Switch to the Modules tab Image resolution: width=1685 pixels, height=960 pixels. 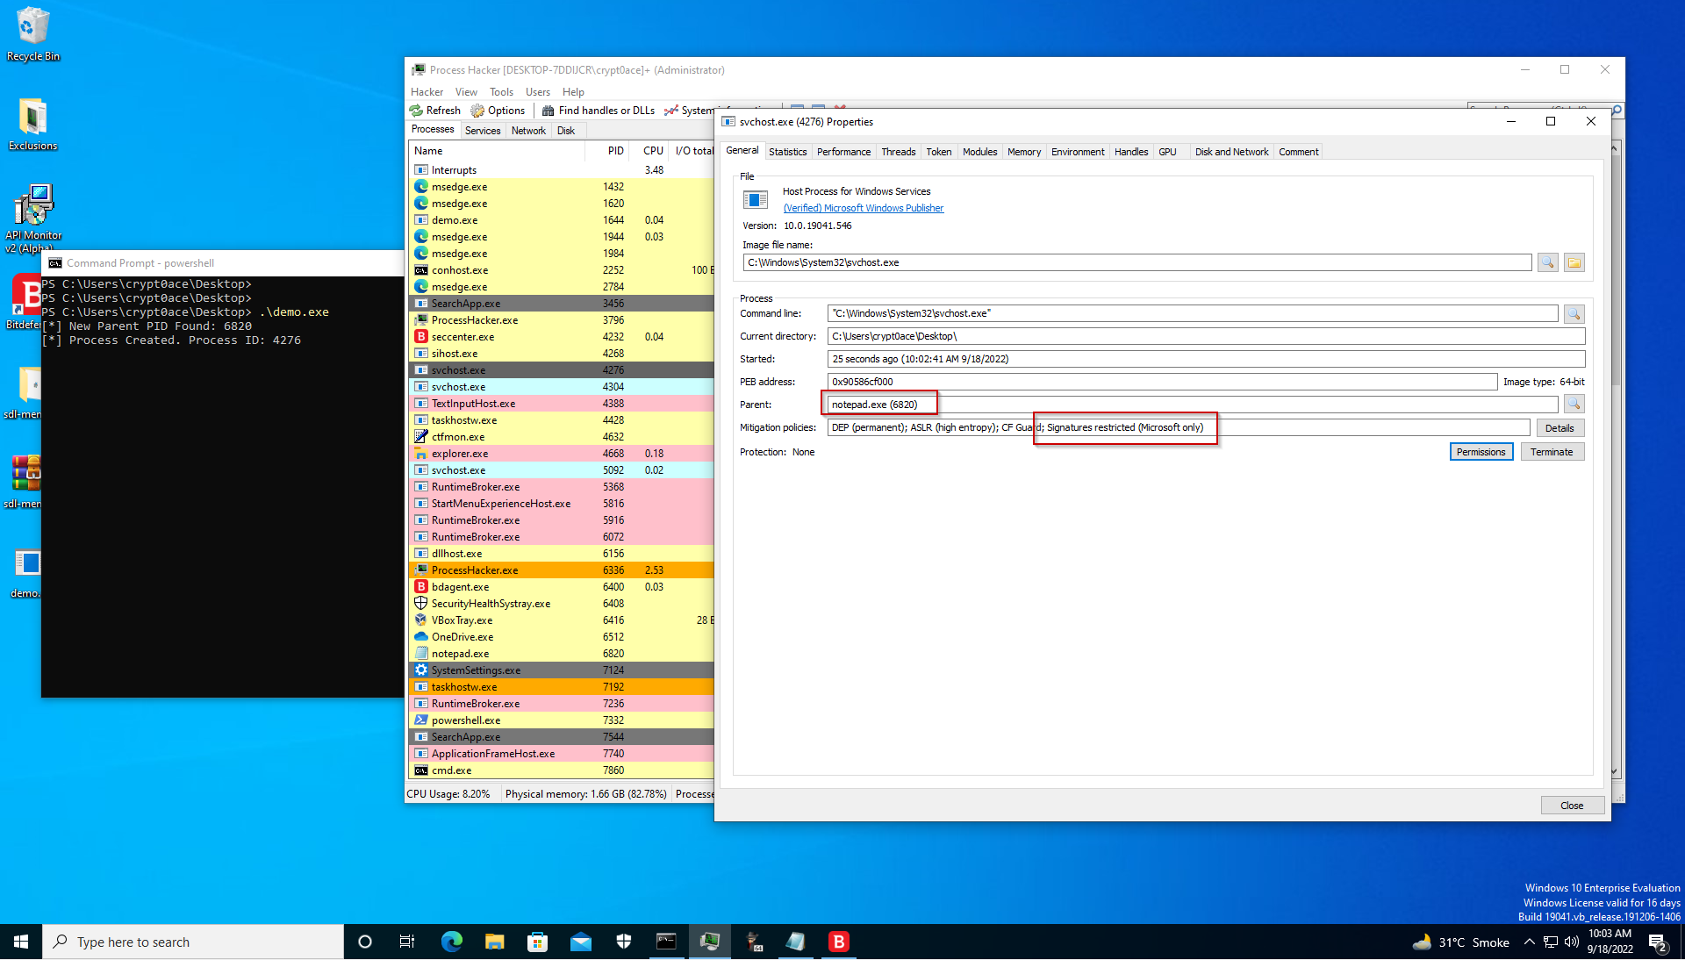979,151
